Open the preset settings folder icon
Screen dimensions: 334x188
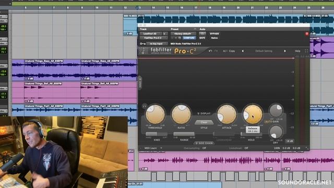[x=180, y=38]
